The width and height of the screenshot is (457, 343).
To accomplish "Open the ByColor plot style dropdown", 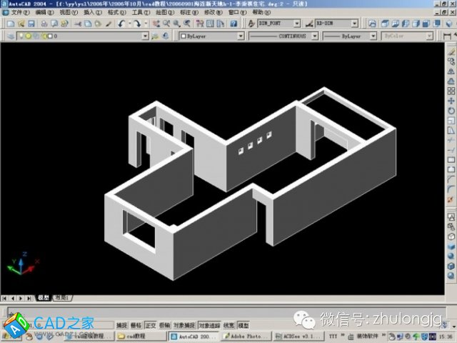I will click(x=430, y=36).
